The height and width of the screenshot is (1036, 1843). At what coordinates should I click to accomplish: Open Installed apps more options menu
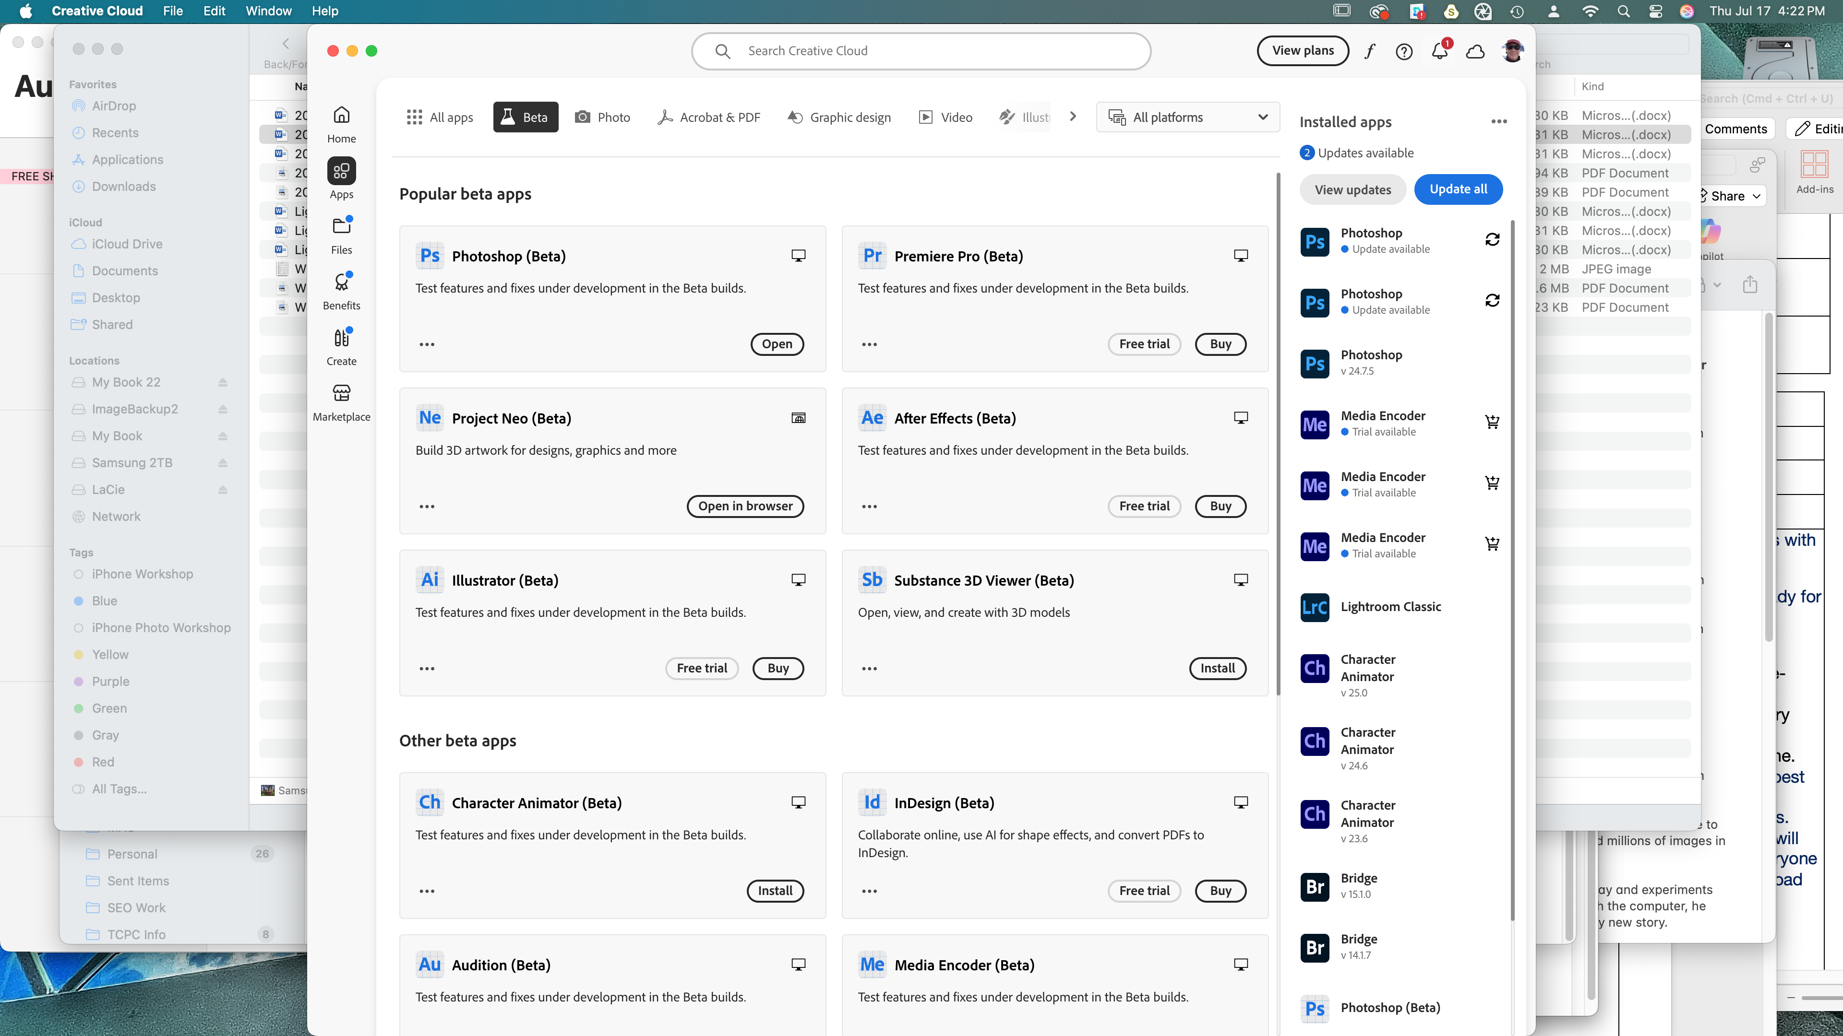coord(1499,121)
